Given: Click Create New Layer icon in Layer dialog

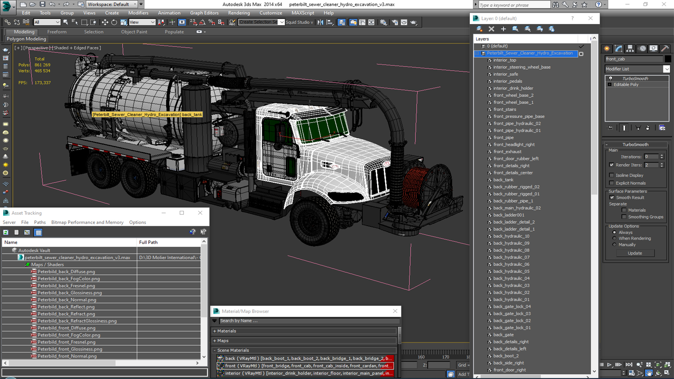Looking at the screenshot, I should [x=479, y=29].
